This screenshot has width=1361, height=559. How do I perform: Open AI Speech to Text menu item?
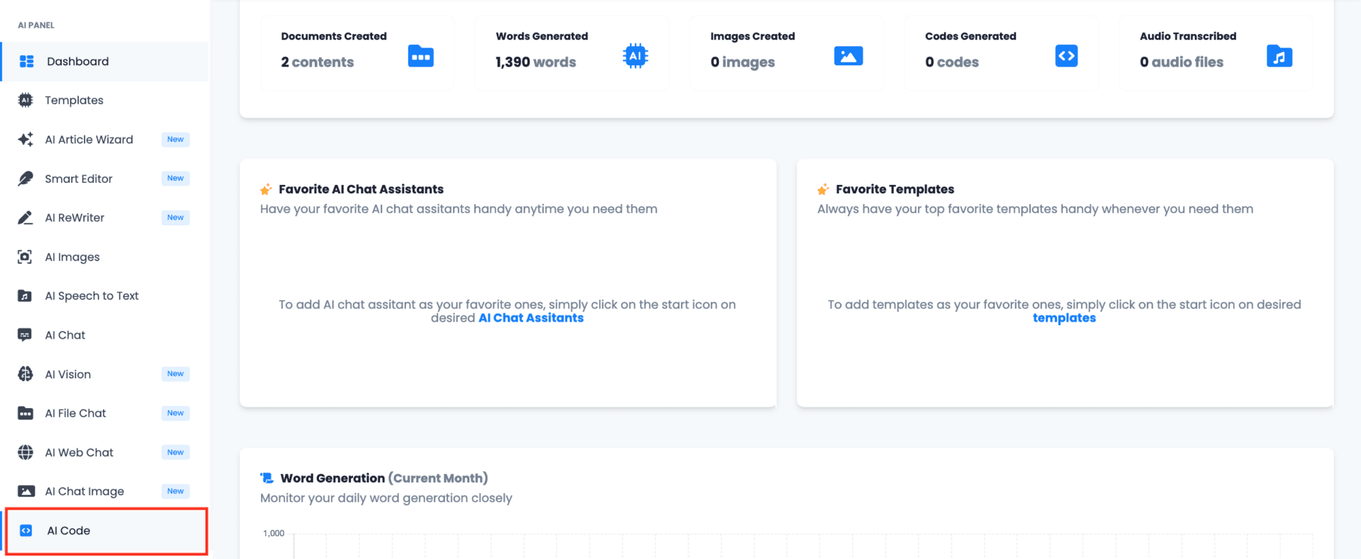[91, 296]
